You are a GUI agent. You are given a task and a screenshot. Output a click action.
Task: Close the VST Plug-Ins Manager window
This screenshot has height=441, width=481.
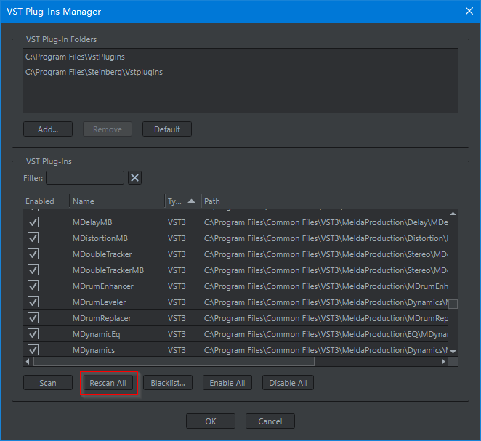tap(467, 11)
